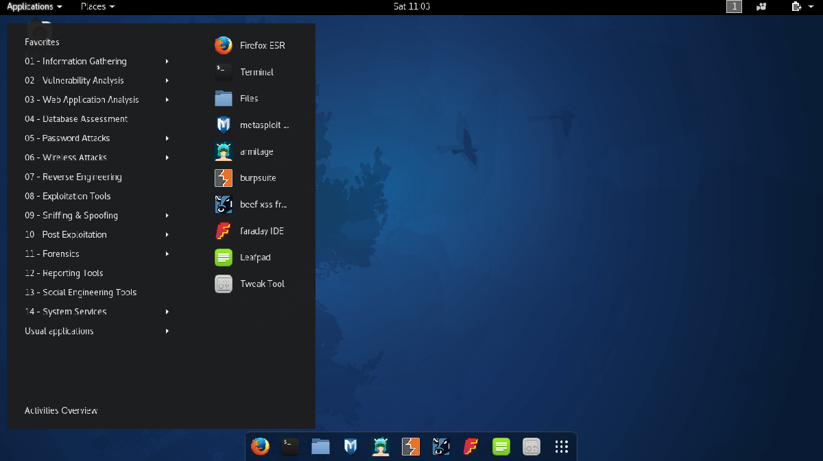The width and height of the screenshot is (823, 461).
Task: Click the workspace indicator in the top bar
Action: 734,7
